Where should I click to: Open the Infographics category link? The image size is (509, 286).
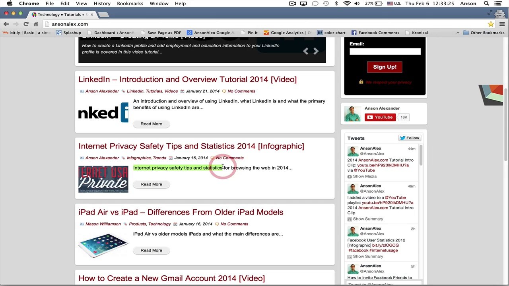139,158
